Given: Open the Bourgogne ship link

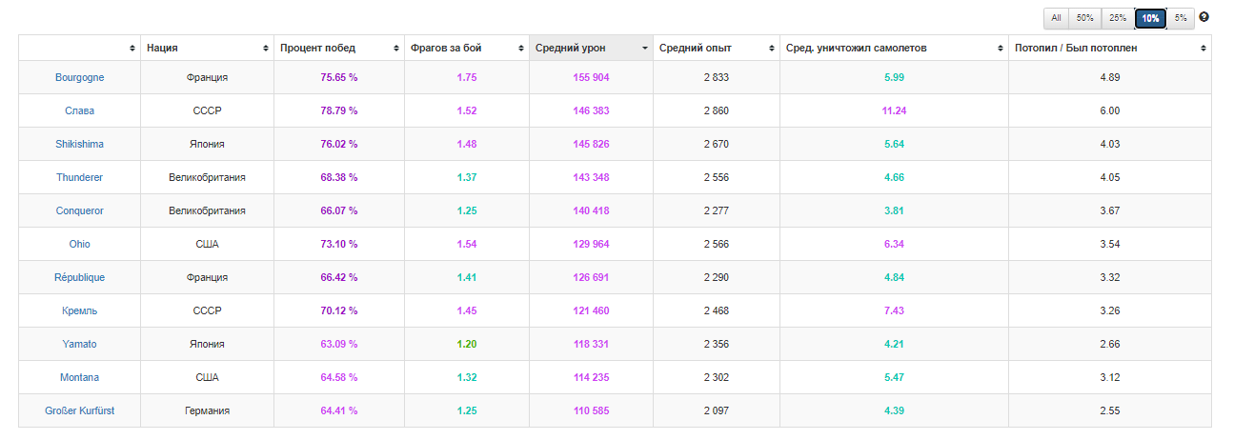Looking at the screenshot, I should pyautogui.click(x=80, y=77).
